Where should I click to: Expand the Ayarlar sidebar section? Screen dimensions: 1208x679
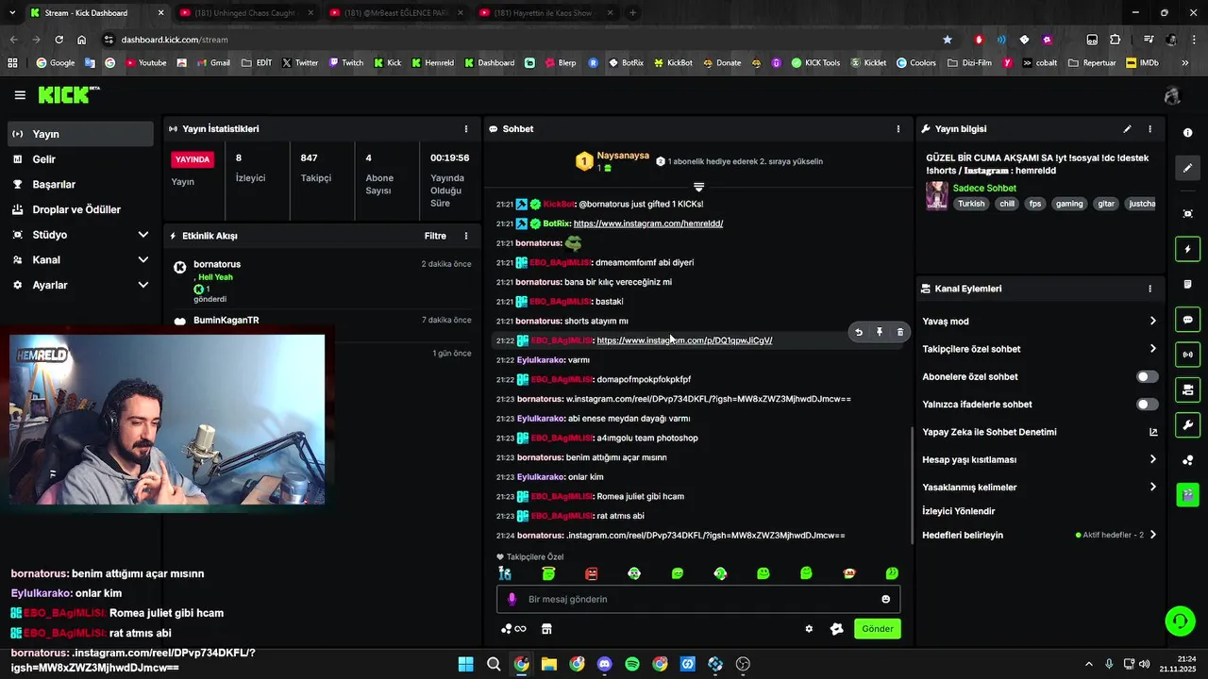tap(143, 285)
